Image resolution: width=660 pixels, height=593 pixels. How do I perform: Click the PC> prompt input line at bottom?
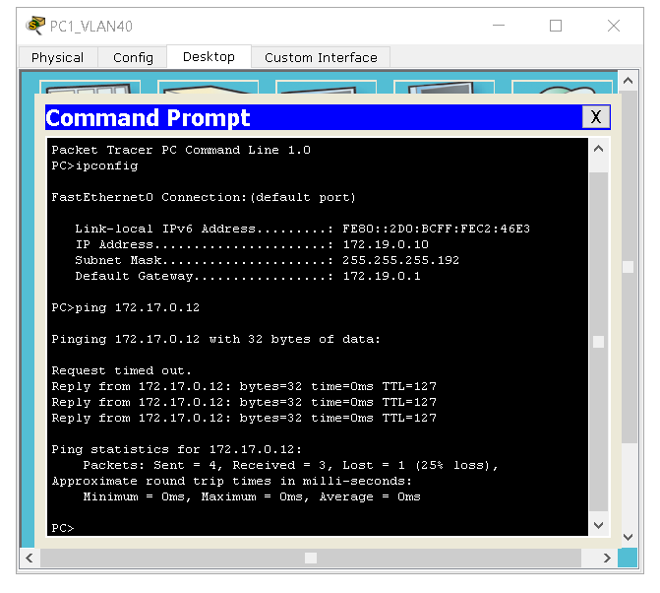click(63, 528)
